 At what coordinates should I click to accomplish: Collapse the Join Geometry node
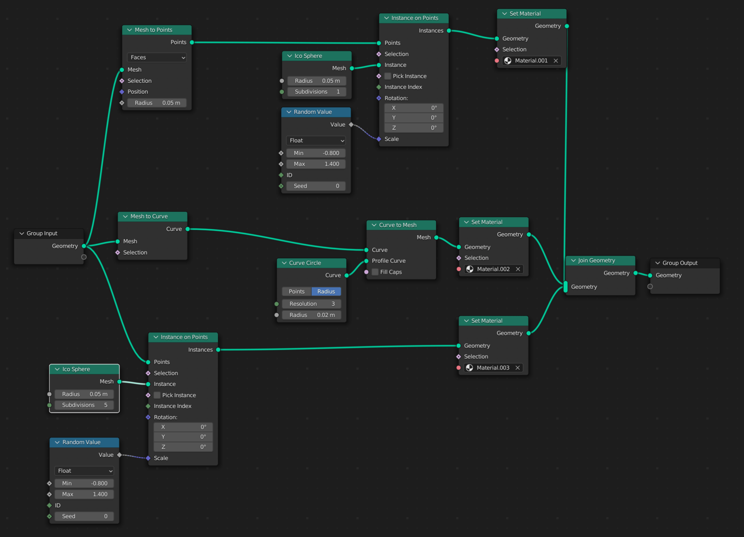click(573, 260)
